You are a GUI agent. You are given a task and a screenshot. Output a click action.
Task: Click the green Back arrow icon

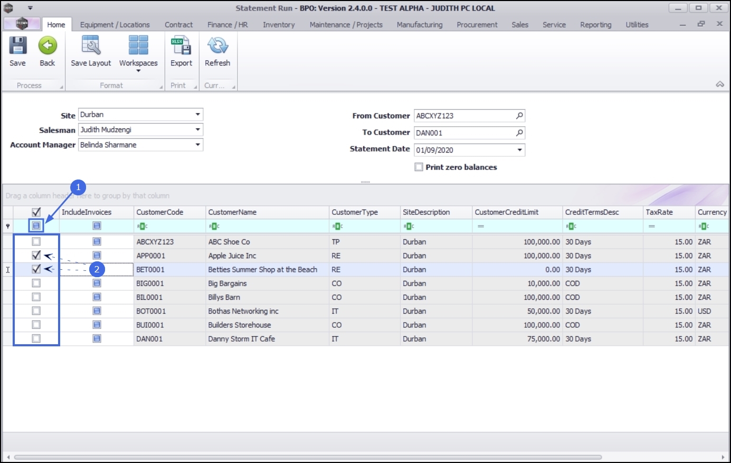(48, 46)
